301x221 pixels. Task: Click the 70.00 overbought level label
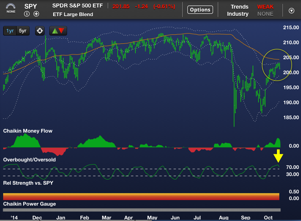tap(292, 167)
